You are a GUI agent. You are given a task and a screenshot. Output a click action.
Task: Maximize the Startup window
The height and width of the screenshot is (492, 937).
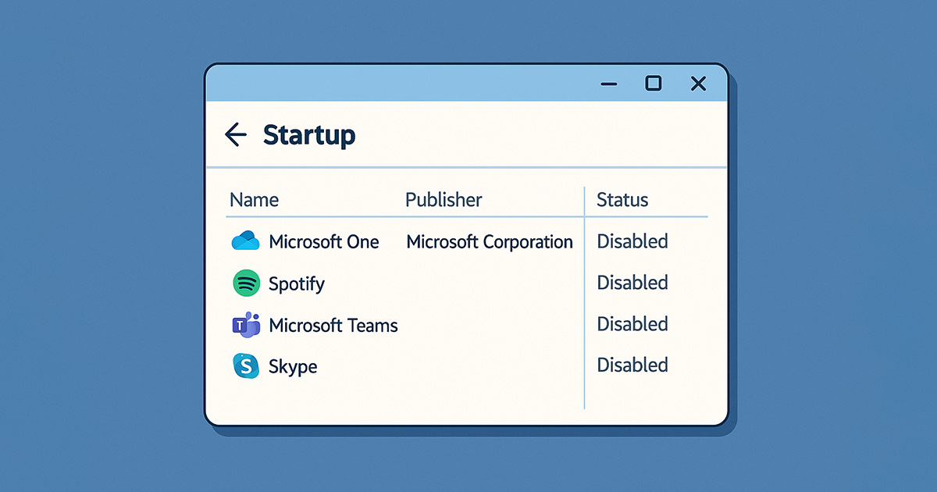654,83
